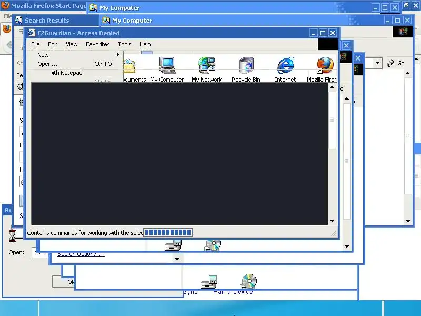Maximize the E2Guardian window
Image resolution: width=421 pixels, height=316 pixels.
tap(323, 33)
